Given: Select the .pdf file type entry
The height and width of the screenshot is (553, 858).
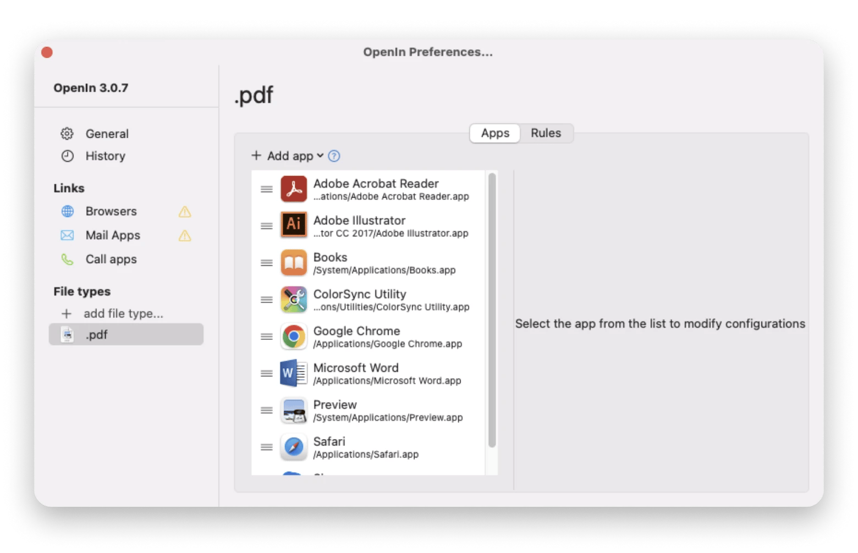Looking at the screenshot, I should click(x=126, y=334).
